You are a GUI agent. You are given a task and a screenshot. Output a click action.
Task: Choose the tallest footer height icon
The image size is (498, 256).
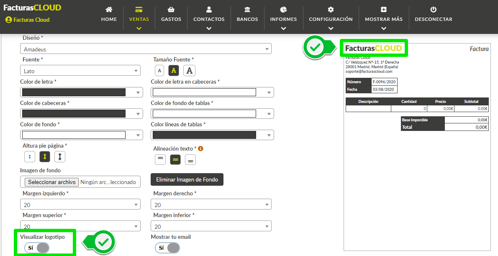(x=60, y=157)
